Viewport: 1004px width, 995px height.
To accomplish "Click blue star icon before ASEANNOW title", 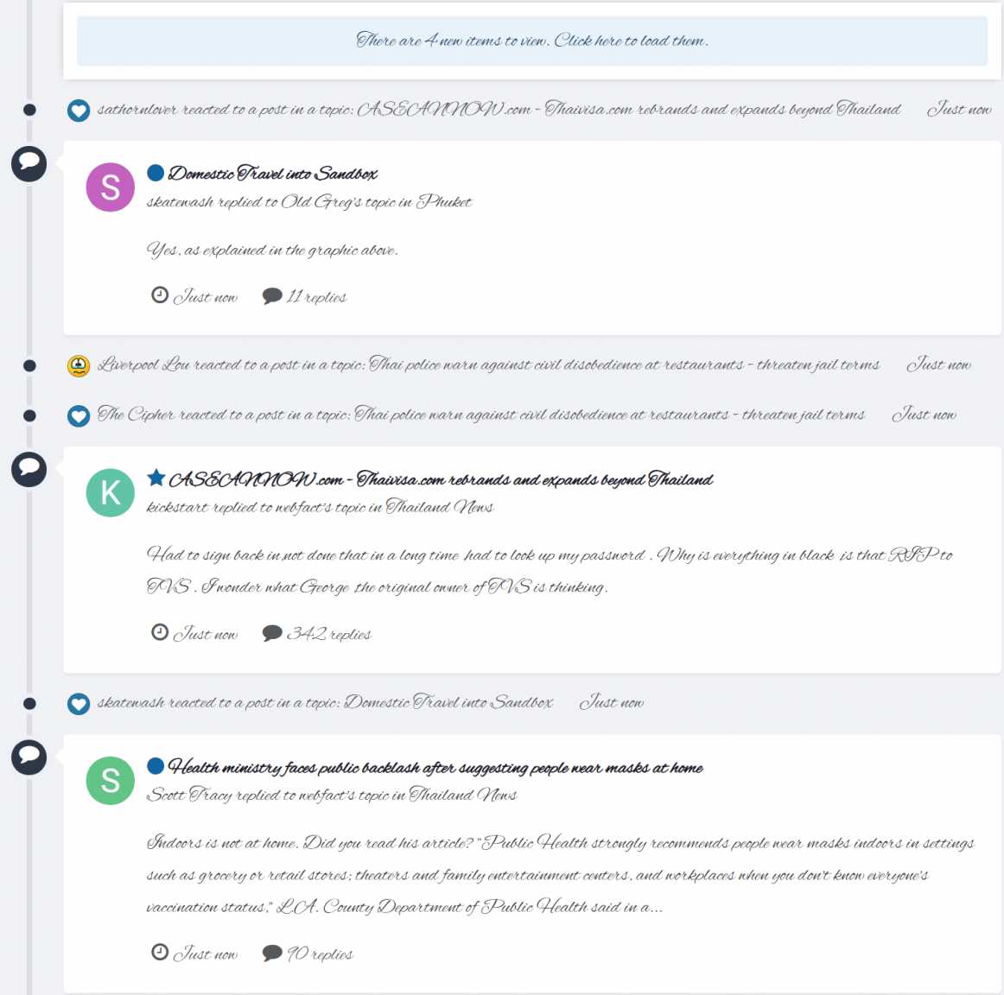I will point(156,478).
